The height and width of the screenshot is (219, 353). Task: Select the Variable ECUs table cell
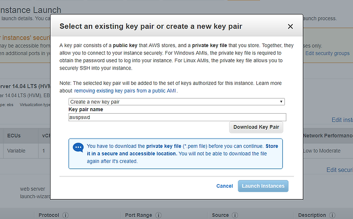pos(16,151)
